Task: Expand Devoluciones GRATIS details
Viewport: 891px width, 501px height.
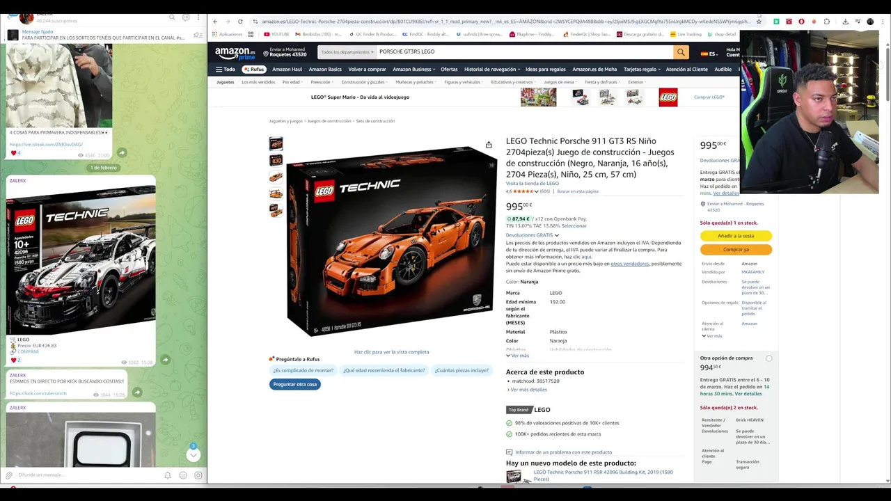Action: (533, 235)
